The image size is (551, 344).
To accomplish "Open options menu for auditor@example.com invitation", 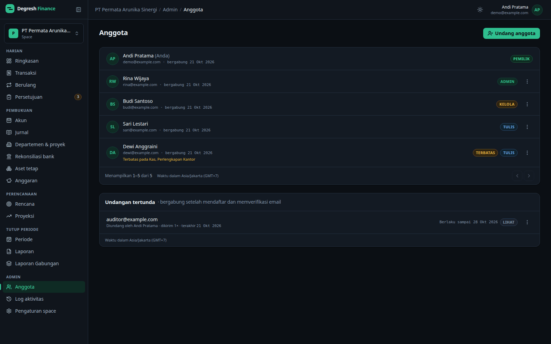I will [527, 222].
